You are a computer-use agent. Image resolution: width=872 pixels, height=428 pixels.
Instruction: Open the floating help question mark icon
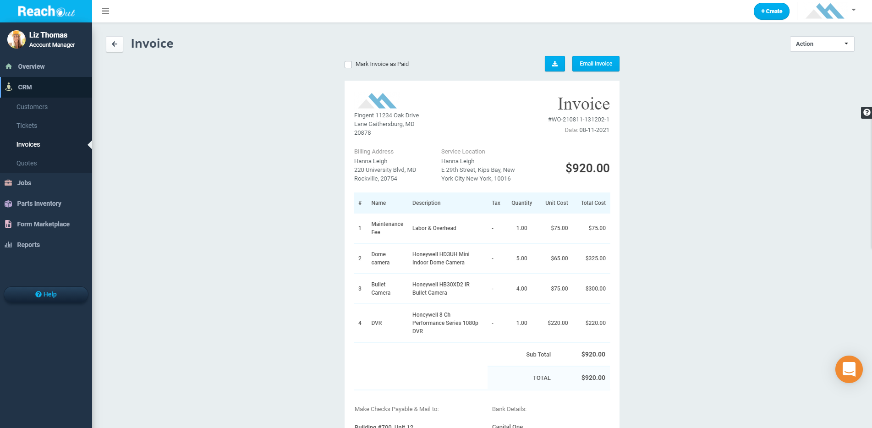pyautogui.click(x=867, y=112)
